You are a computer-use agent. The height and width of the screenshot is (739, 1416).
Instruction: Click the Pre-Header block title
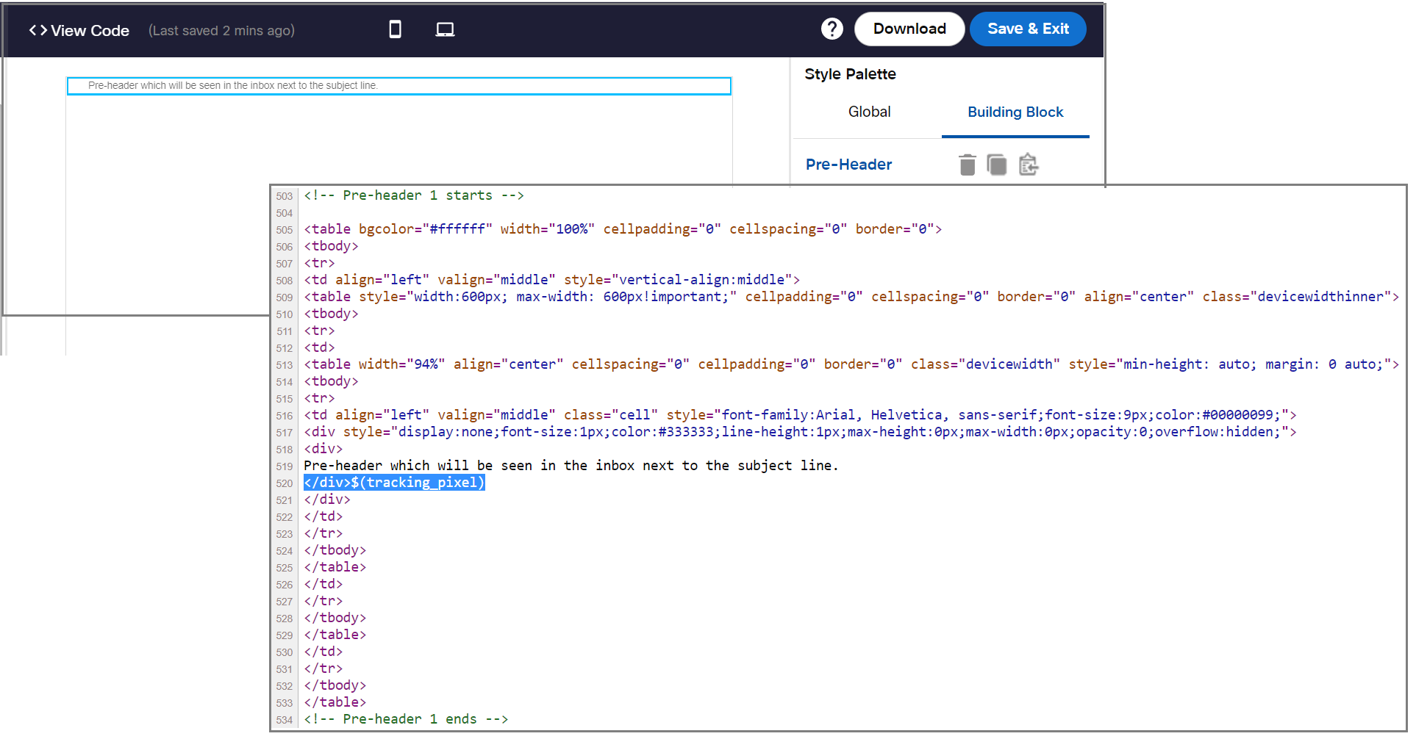(848, 165)
